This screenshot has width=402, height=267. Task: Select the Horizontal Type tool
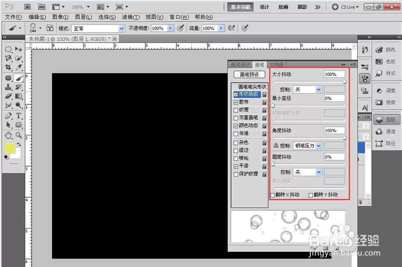pos(18,116)
